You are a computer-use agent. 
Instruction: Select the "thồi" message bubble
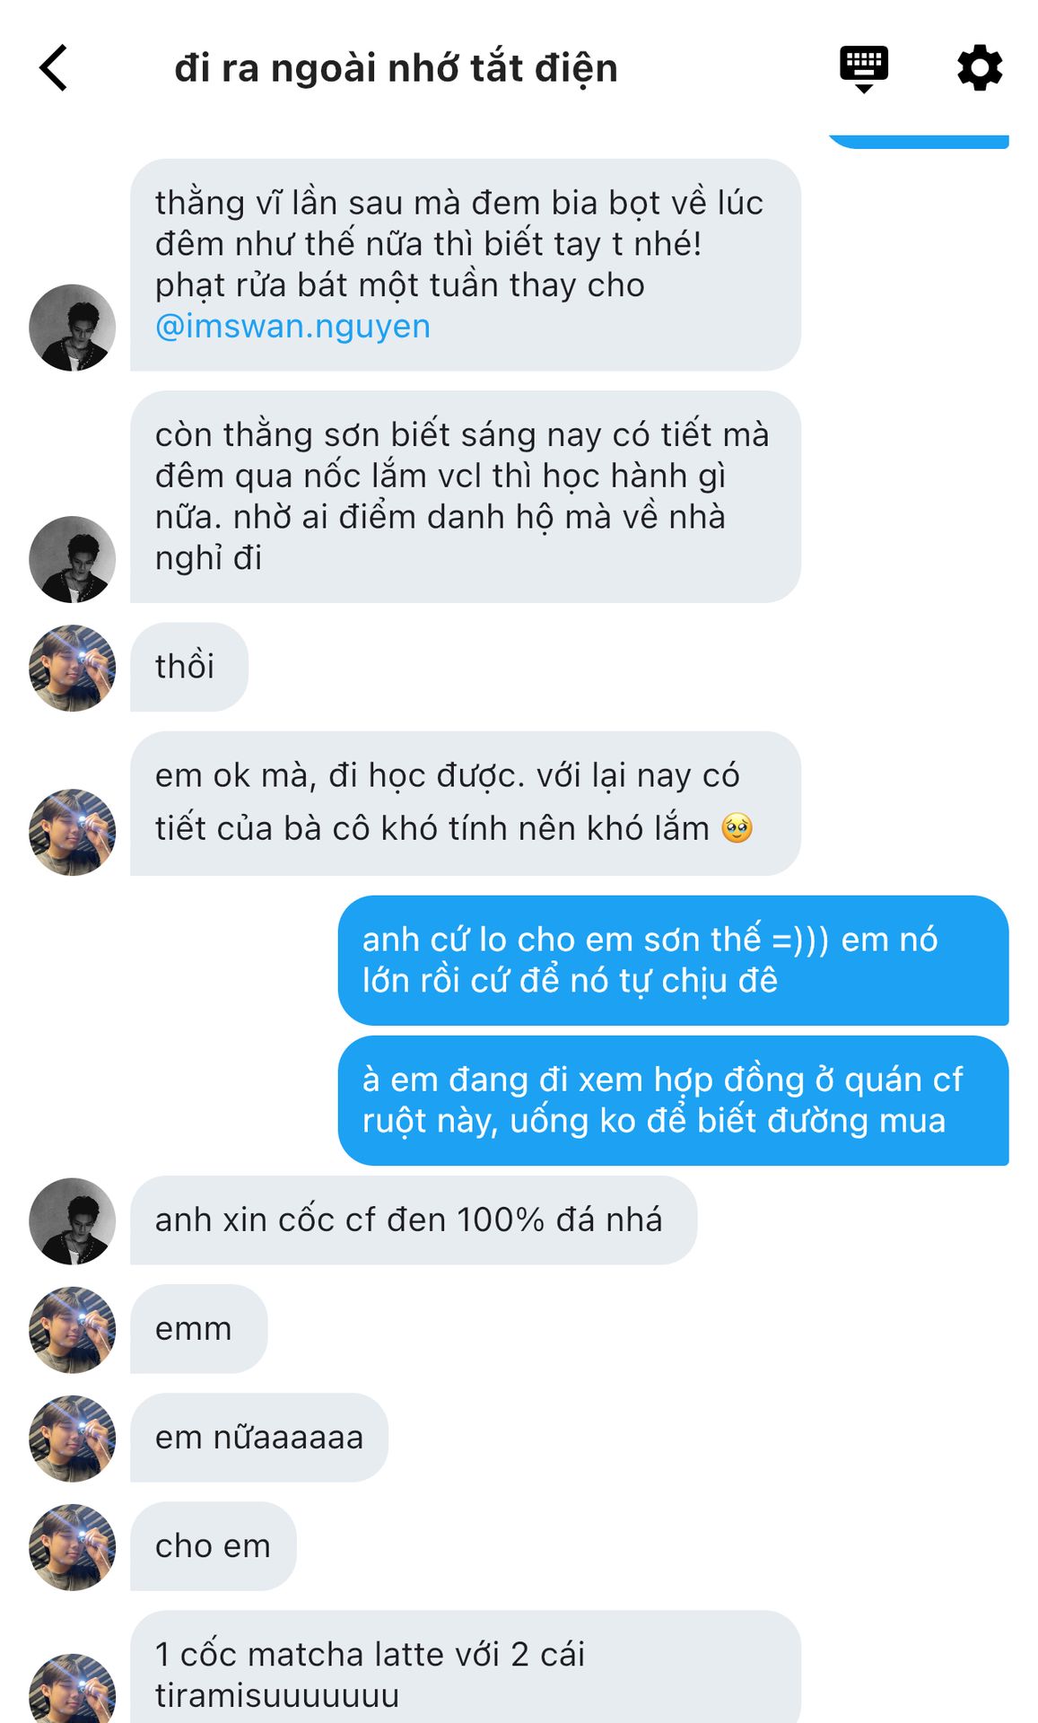pyautogui.click(x=188, y=667)
